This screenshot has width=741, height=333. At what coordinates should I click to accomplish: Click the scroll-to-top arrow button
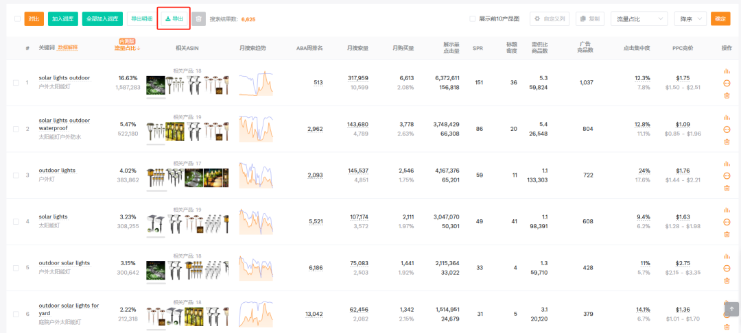(x=731, y=309)
